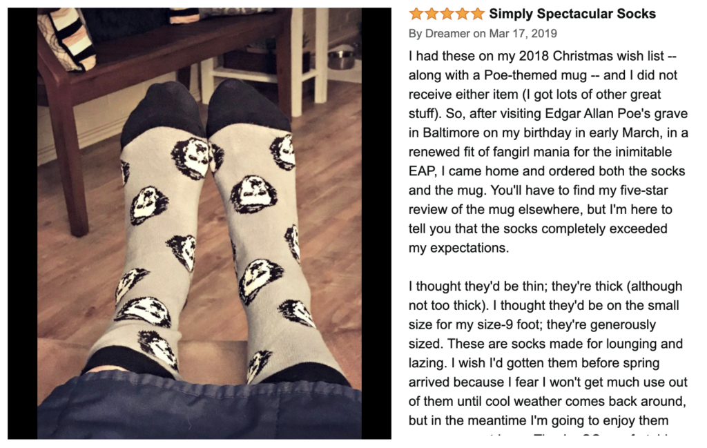
Task: Click the left black toe of the sock
Action: 162,112
